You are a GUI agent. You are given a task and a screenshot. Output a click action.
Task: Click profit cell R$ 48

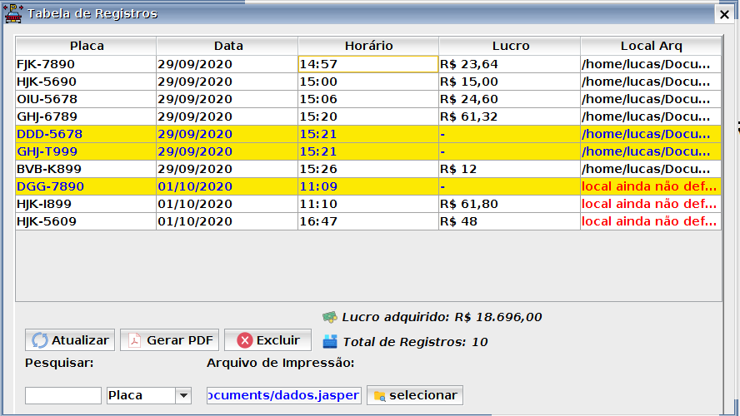509,221
